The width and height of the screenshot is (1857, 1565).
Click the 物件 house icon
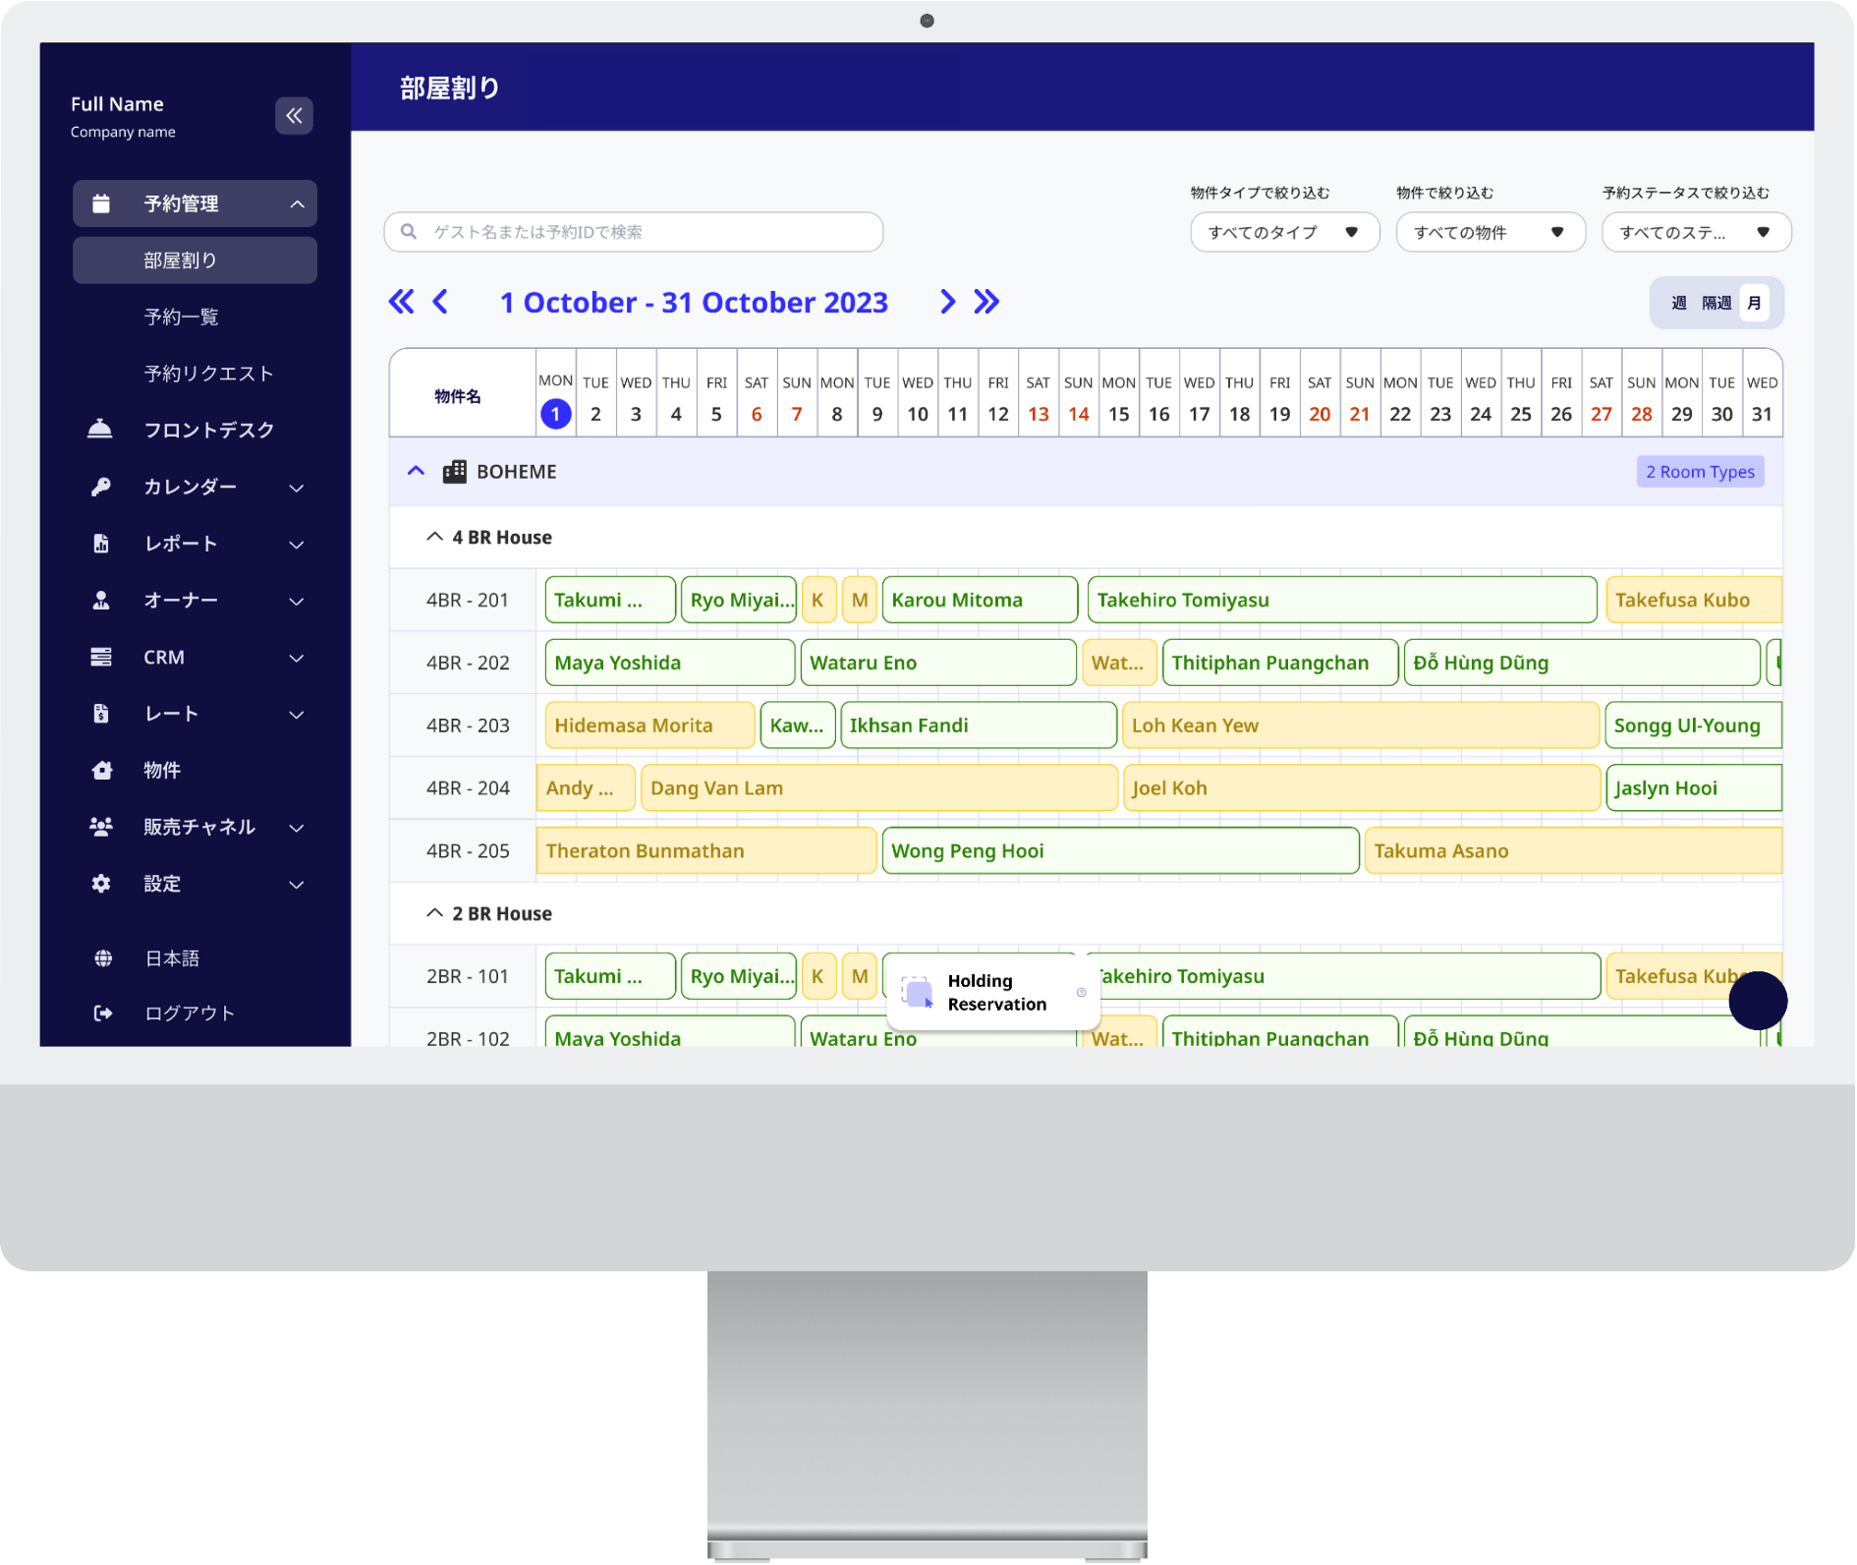[x=101, y=770]
